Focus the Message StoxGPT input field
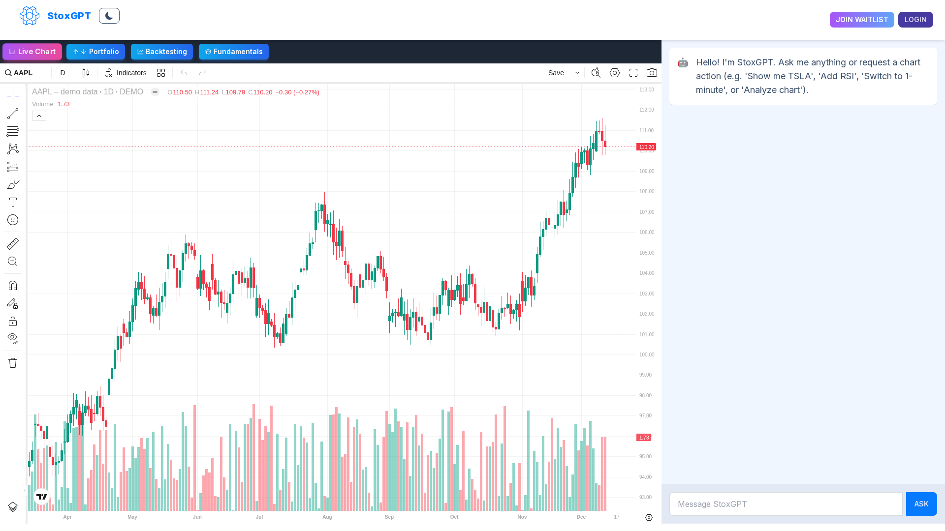The image size is (945, 531). pyautogui.click(x=786, y=504)
